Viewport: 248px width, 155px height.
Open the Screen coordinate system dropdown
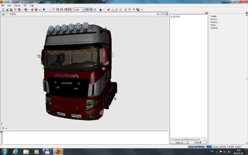point(83,10)
